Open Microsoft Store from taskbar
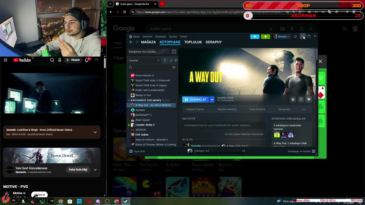 click(70, 201)
